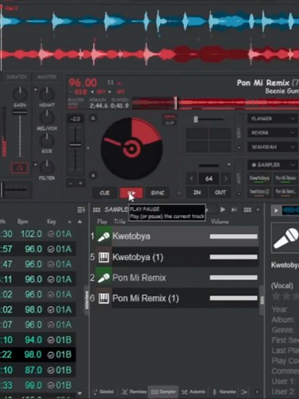This screenshot has width=299, height=399.
Task: Click the mic icon for Kwetobya sample
Action: pyautogui.click(x=103, y=236)
